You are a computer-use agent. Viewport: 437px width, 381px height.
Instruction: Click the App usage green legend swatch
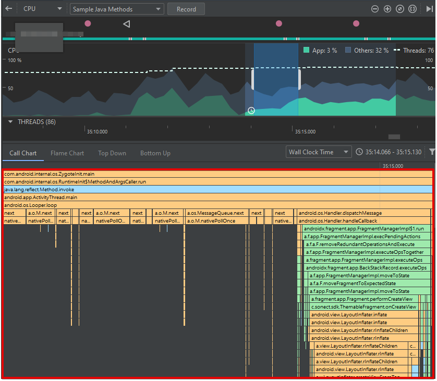click(x=306, y=50)
